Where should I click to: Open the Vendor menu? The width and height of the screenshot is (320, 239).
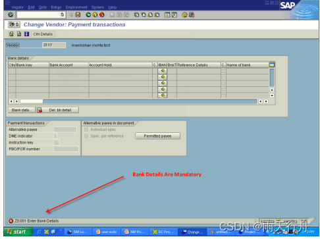pyautogui.click(x=17, y=7)
